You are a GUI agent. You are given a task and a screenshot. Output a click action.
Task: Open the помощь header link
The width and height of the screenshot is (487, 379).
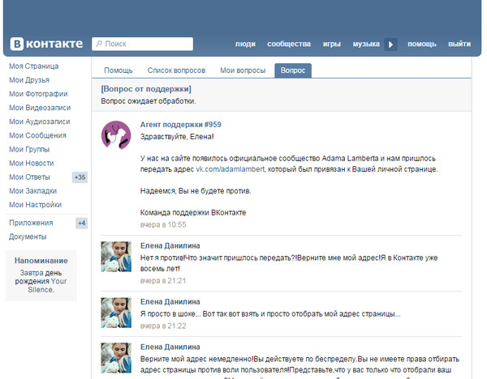click(422, 44)
